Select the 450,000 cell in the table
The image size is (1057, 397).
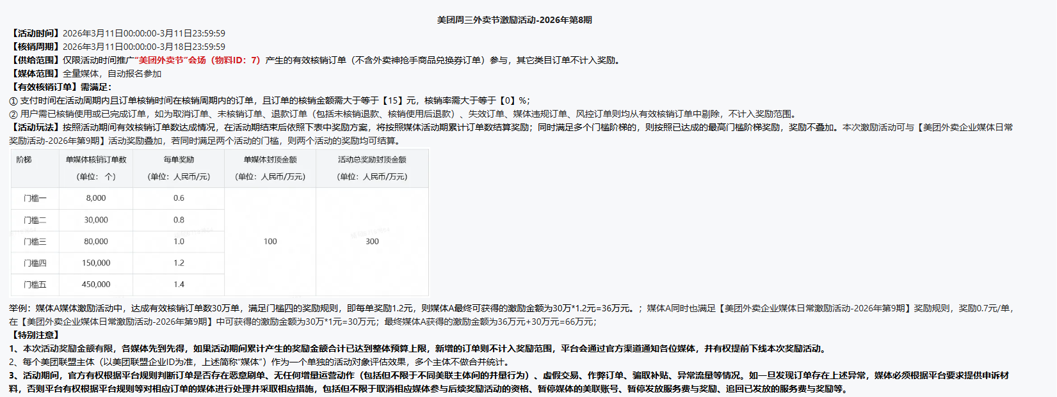96,284
